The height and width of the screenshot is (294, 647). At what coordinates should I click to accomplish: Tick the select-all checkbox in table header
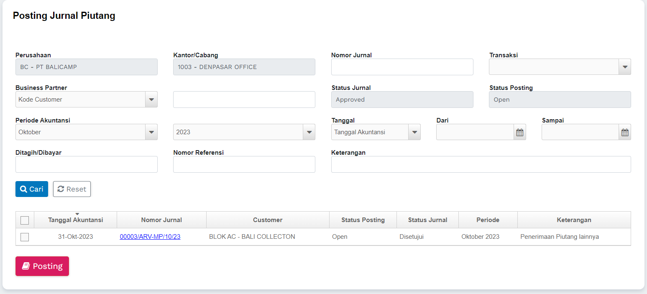pos(25,220)
